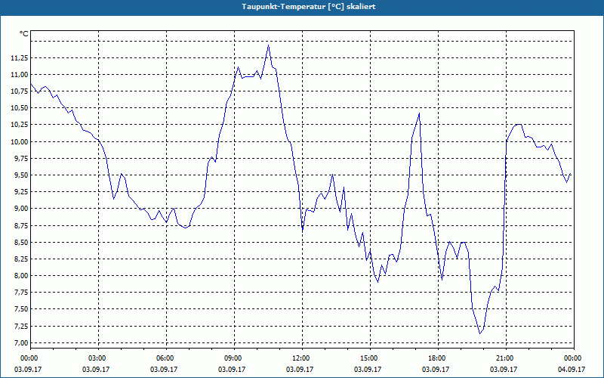Click the y-axis value '9,00'
The height and width of the screenshot is (378, 604).
(20, 209)
